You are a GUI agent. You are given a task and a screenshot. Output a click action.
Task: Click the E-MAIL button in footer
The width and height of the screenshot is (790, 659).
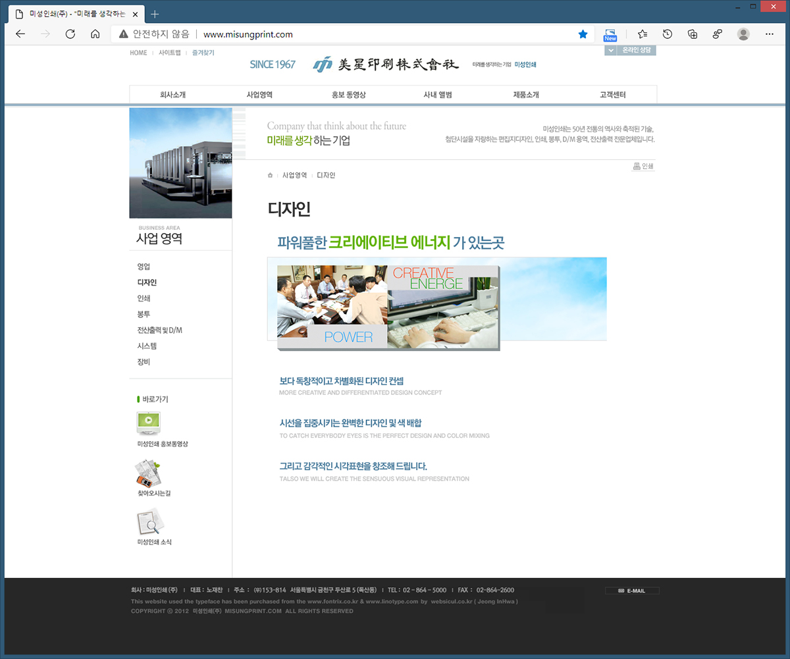(632, 591)
